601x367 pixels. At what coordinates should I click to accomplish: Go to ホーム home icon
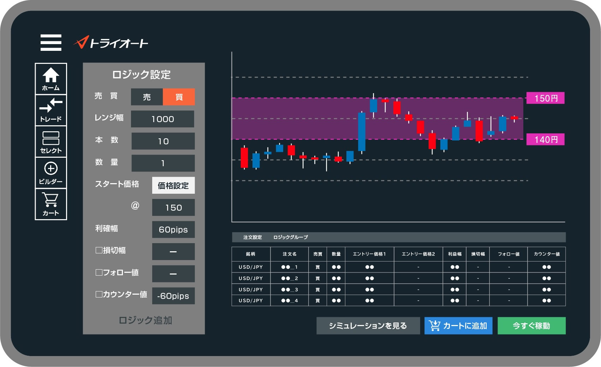coord(51,79)
